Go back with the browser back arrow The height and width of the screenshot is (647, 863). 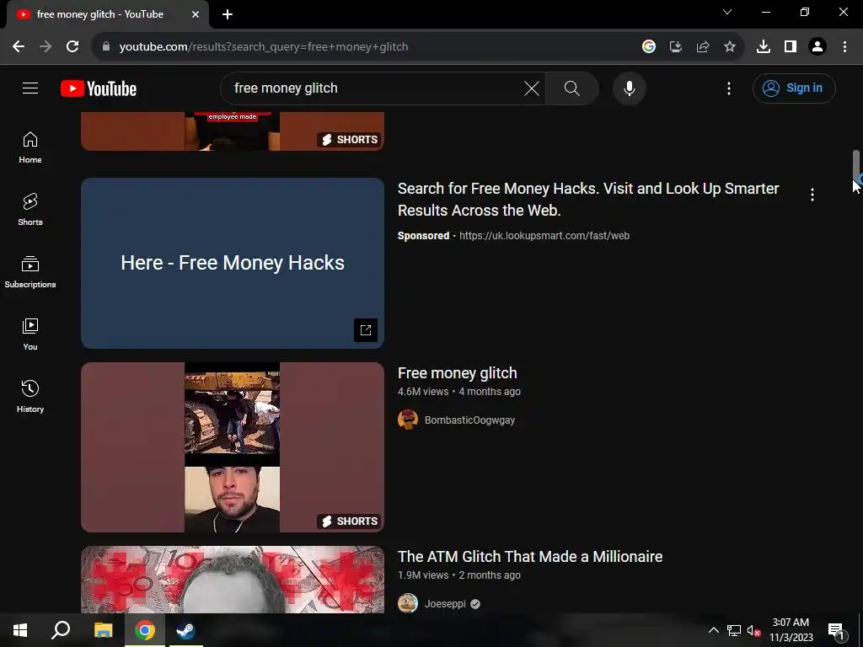(x=19, y=46)
